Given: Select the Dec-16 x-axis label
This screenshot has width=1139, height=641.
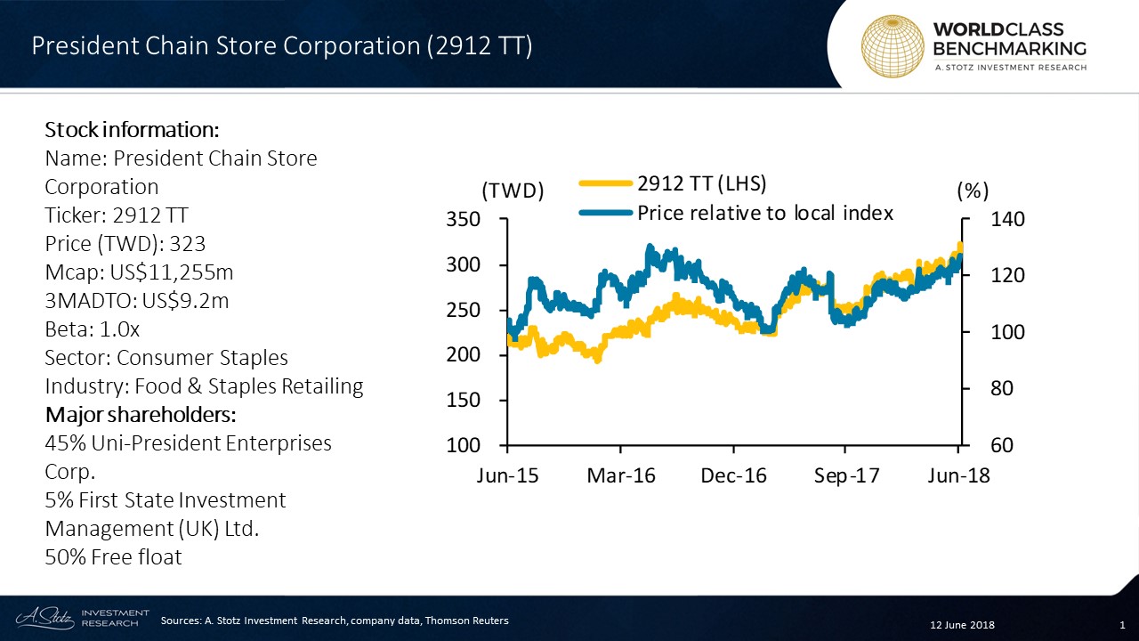Looking at the screenshot, I should coord(733,475).
